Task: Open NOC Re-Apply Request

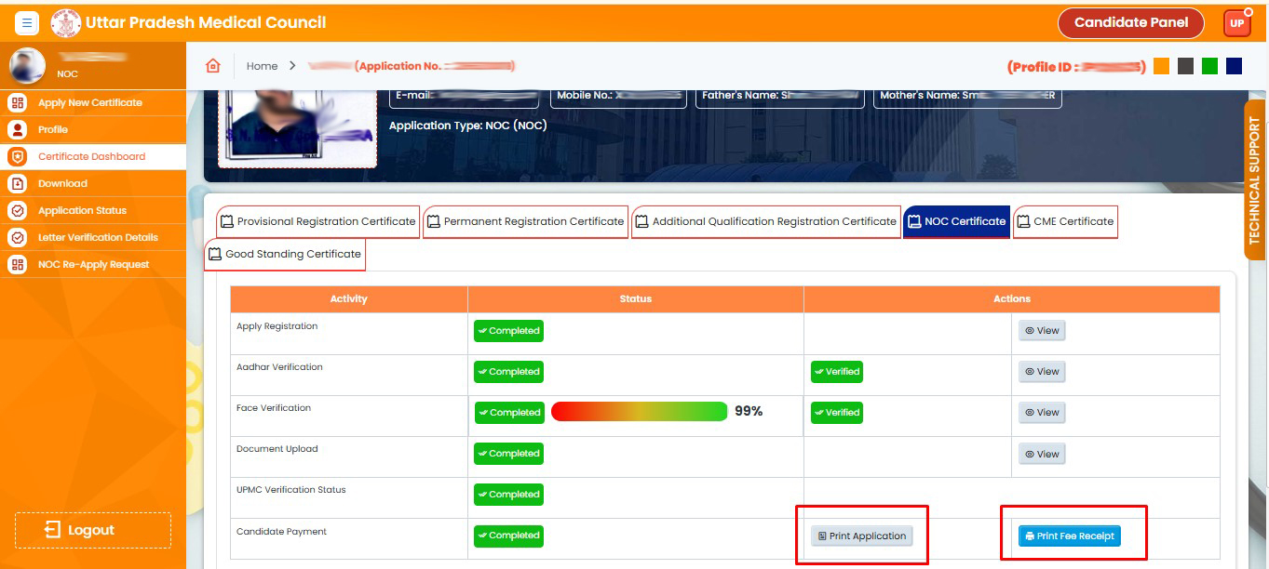Action: coord(93,264)
